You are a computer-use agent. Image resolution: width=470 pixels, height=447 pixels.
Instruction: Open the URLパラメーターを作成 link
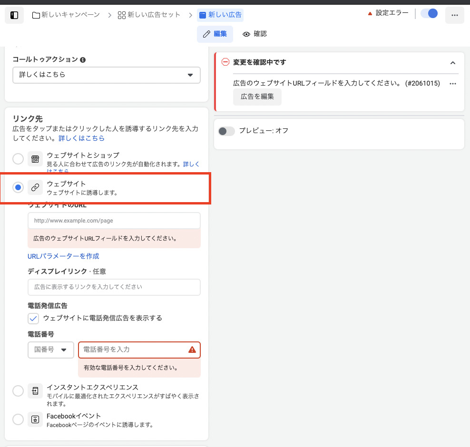(63, 256)
